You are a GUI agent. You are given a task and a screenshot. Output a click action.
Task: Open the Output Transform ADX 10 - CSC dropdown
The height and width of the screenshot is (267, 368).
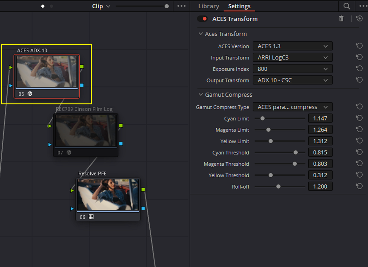pyautogui.click(x=292, y=80)
